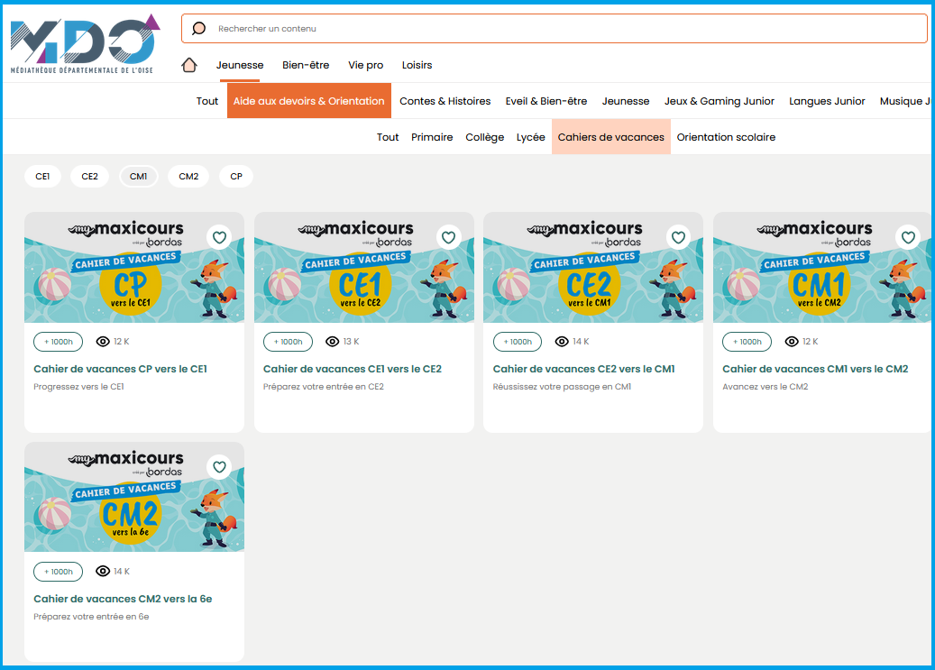Switch to the Jeunesse category tab
The image size is (935, 670).
tap(626, 101)
